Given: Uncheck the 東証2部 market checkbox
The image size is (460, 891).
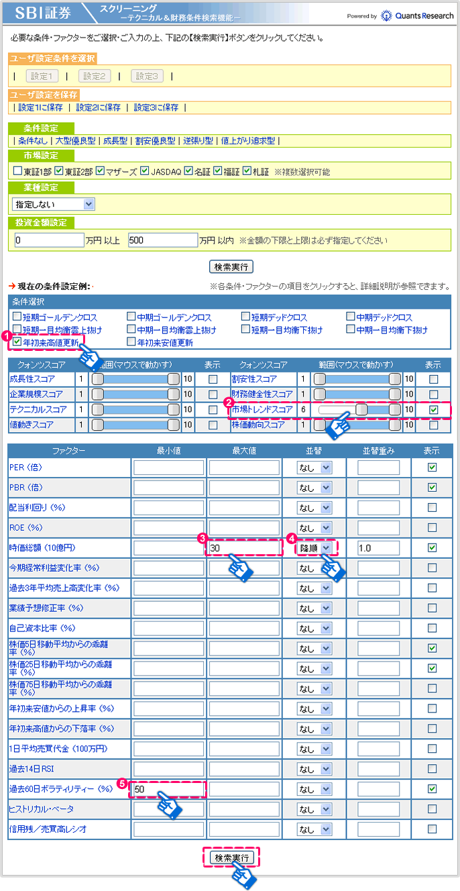Looking at the screenshot, I should pyautogui.click(x=59, y=171).
